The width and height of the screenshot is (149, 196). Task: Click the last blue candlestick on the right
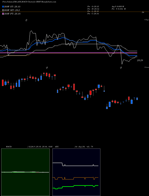pos(137,99)
